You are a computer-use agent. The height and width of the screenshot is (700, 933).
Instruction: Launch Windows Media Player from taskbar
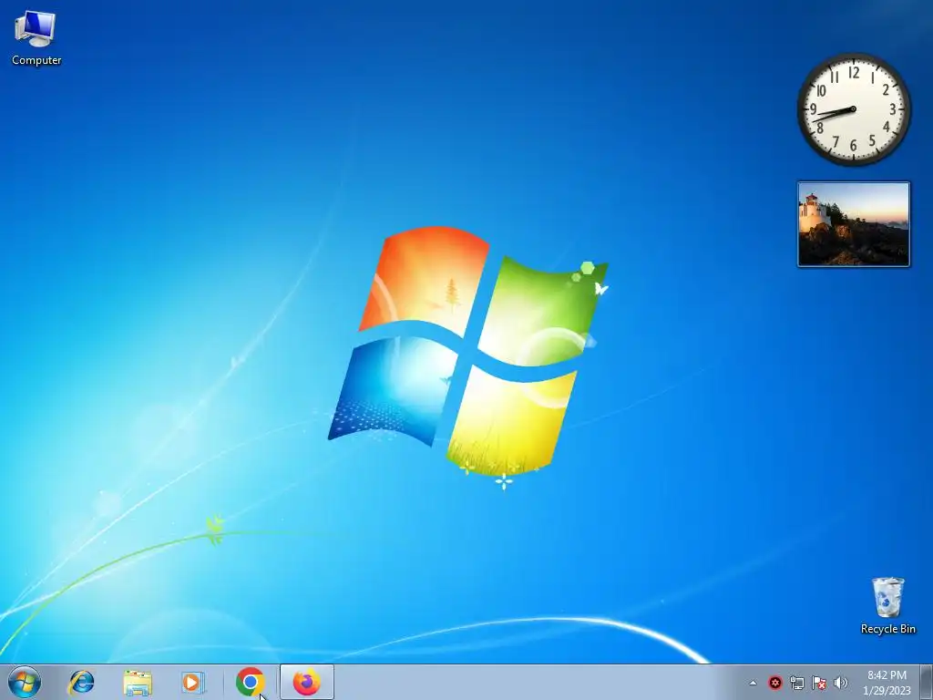click(x=192, y=682)
